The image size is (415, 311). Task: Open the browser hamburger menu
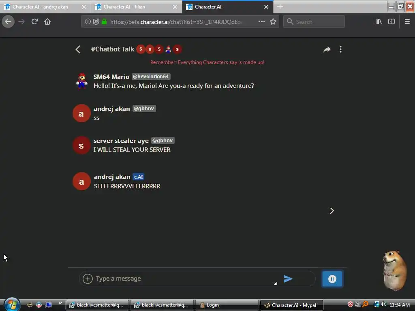(407, 22)
